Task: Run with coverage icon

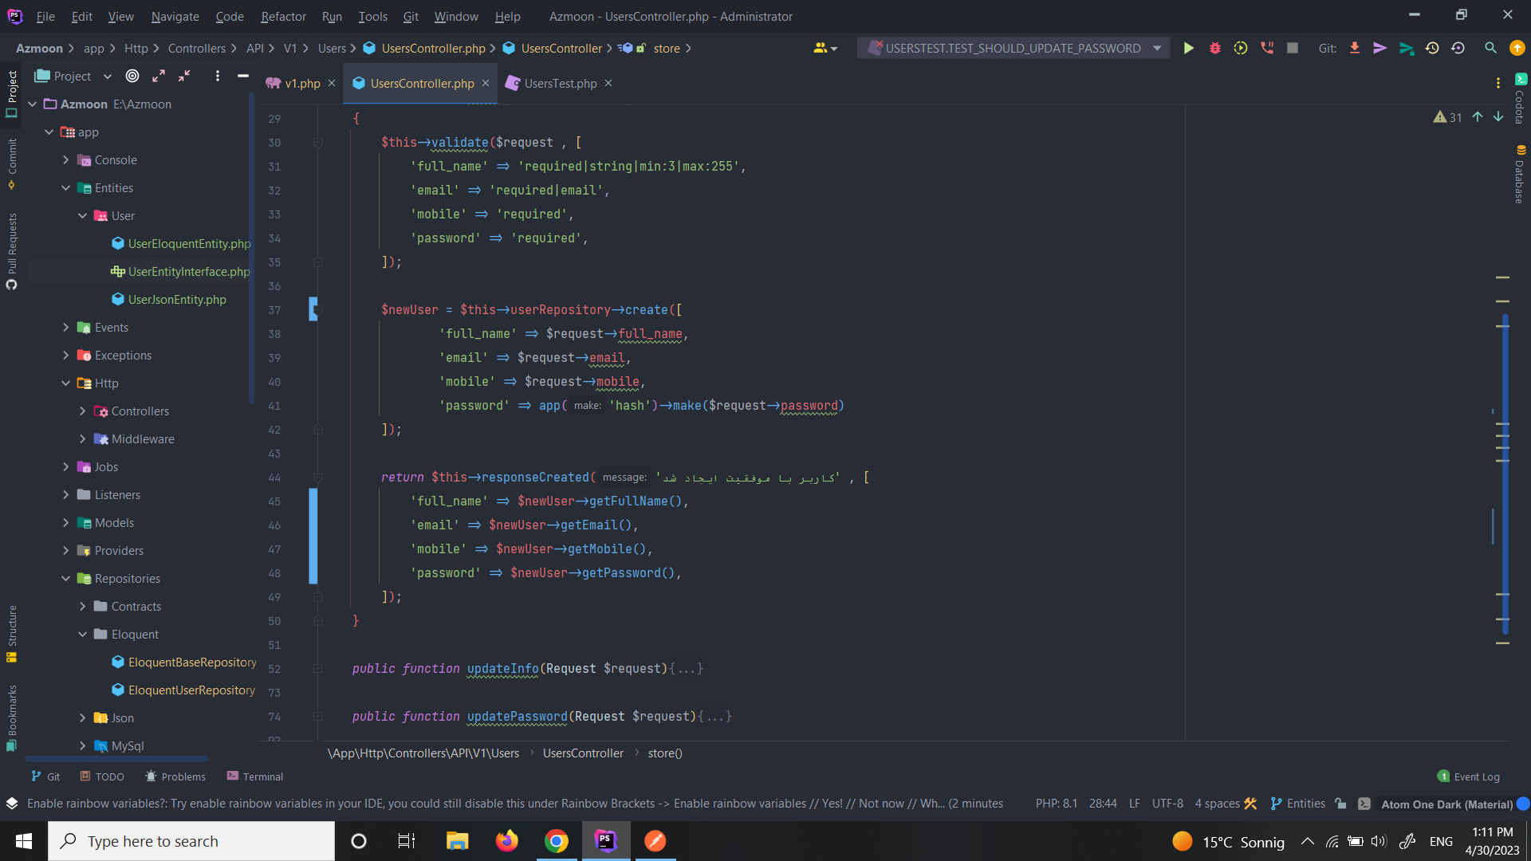Action: 1241,49
